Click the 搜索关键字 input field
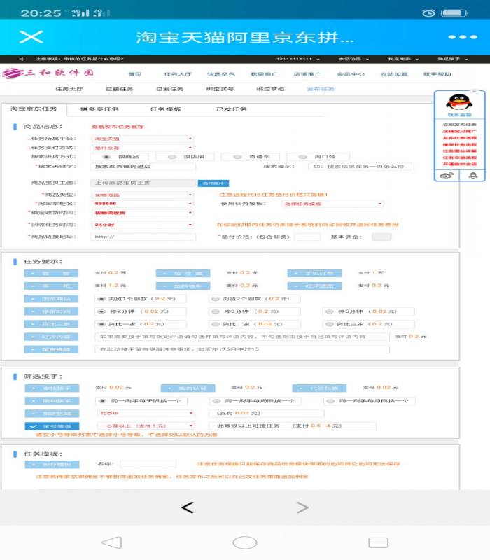Image resolution: width=490 pixels, height=560 pixels. (x=143, y=167)
